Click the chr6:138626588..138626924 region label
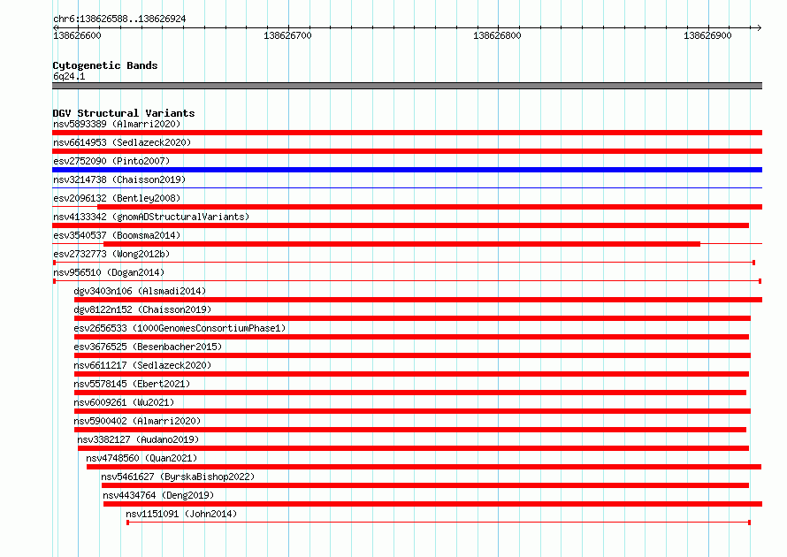Image resolution: width=787 pixels, height=557 pixels. (x=119, y=19)
